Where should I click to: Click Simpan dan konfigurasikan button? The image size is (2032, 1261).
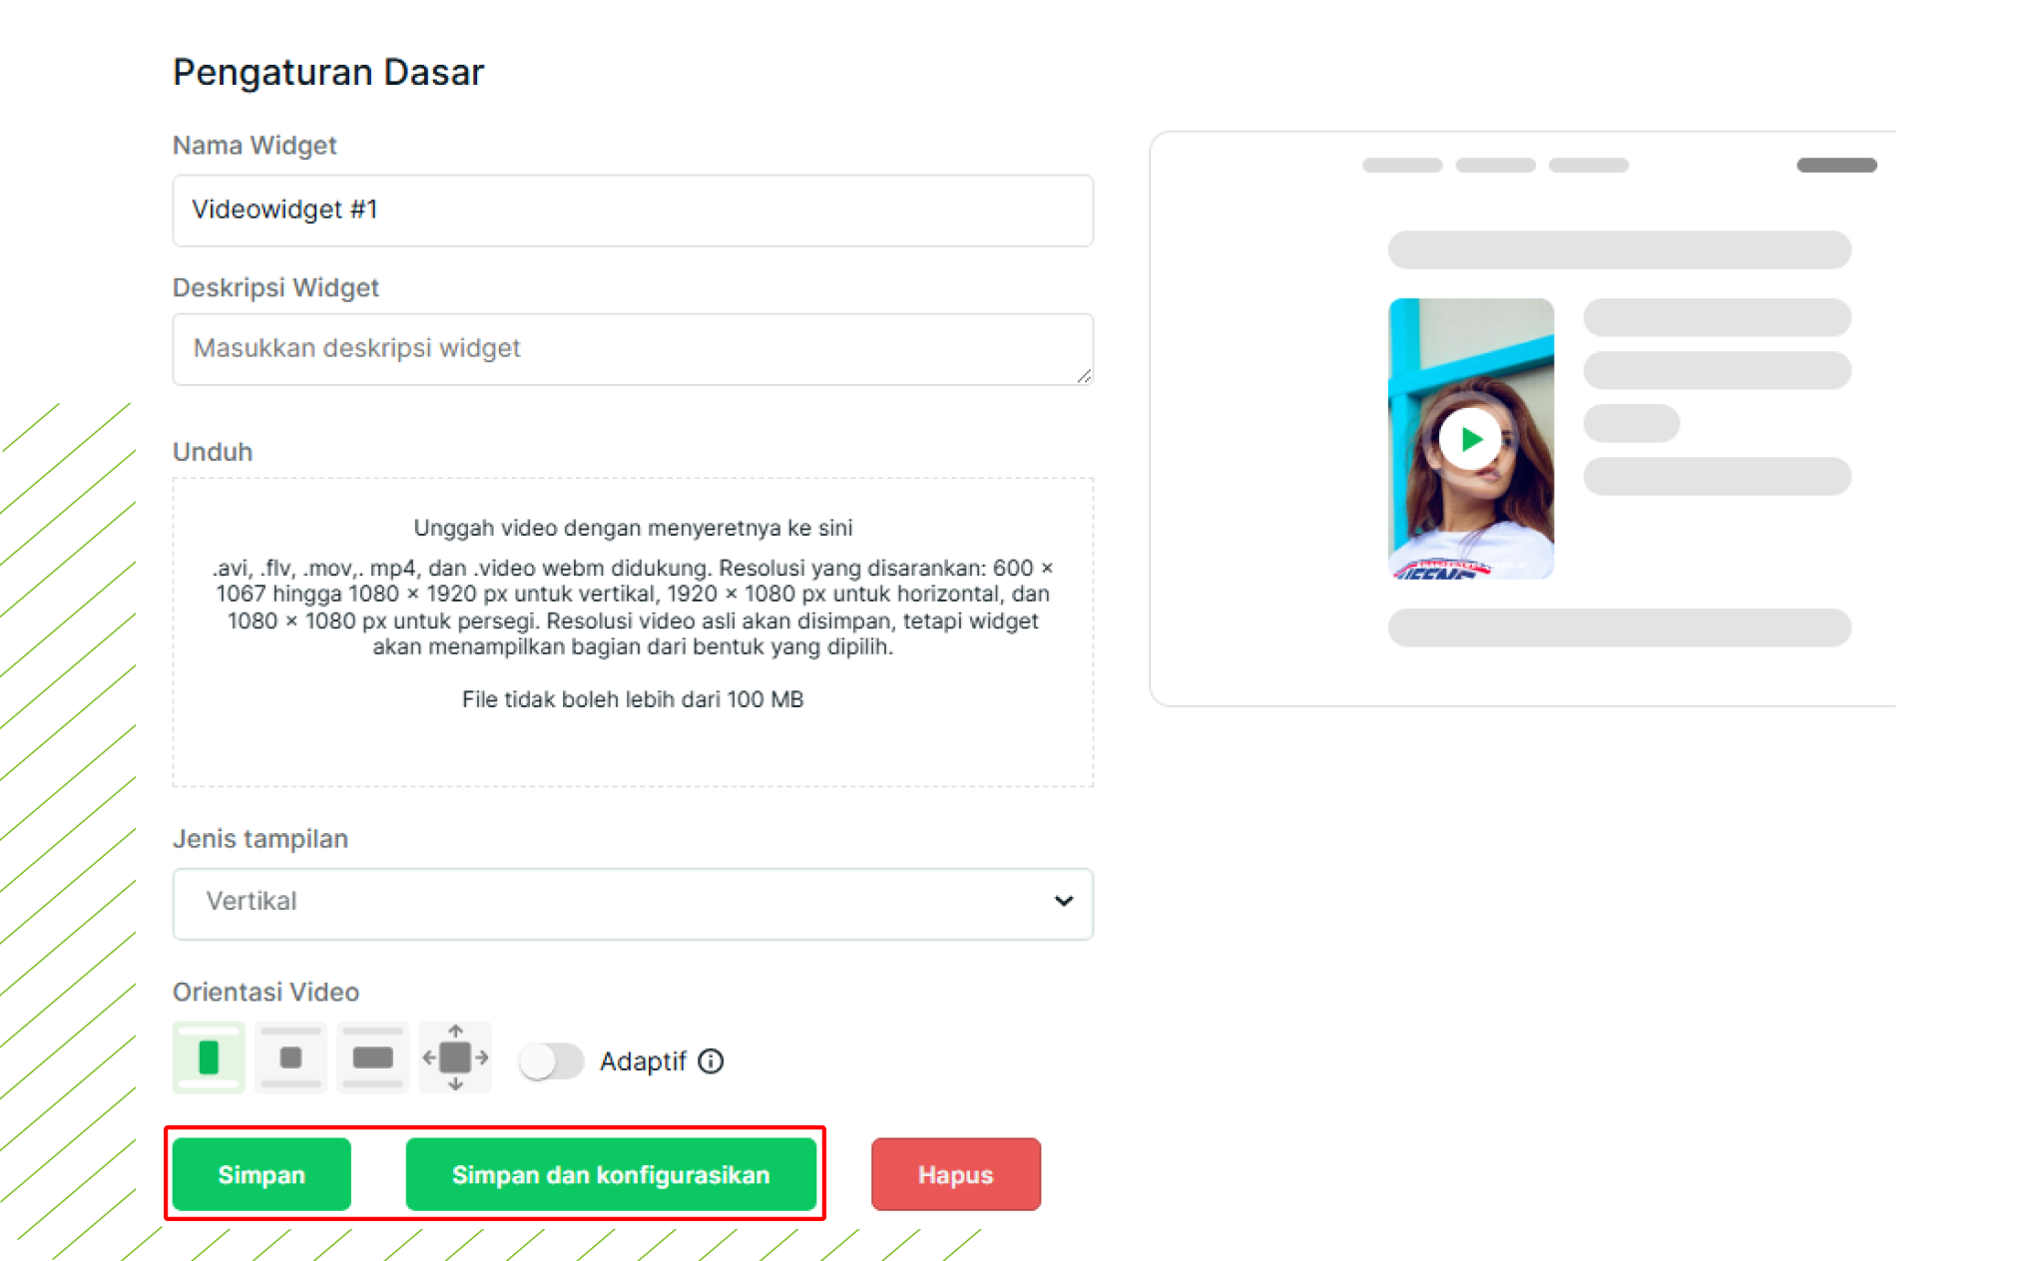(611, 1174)
